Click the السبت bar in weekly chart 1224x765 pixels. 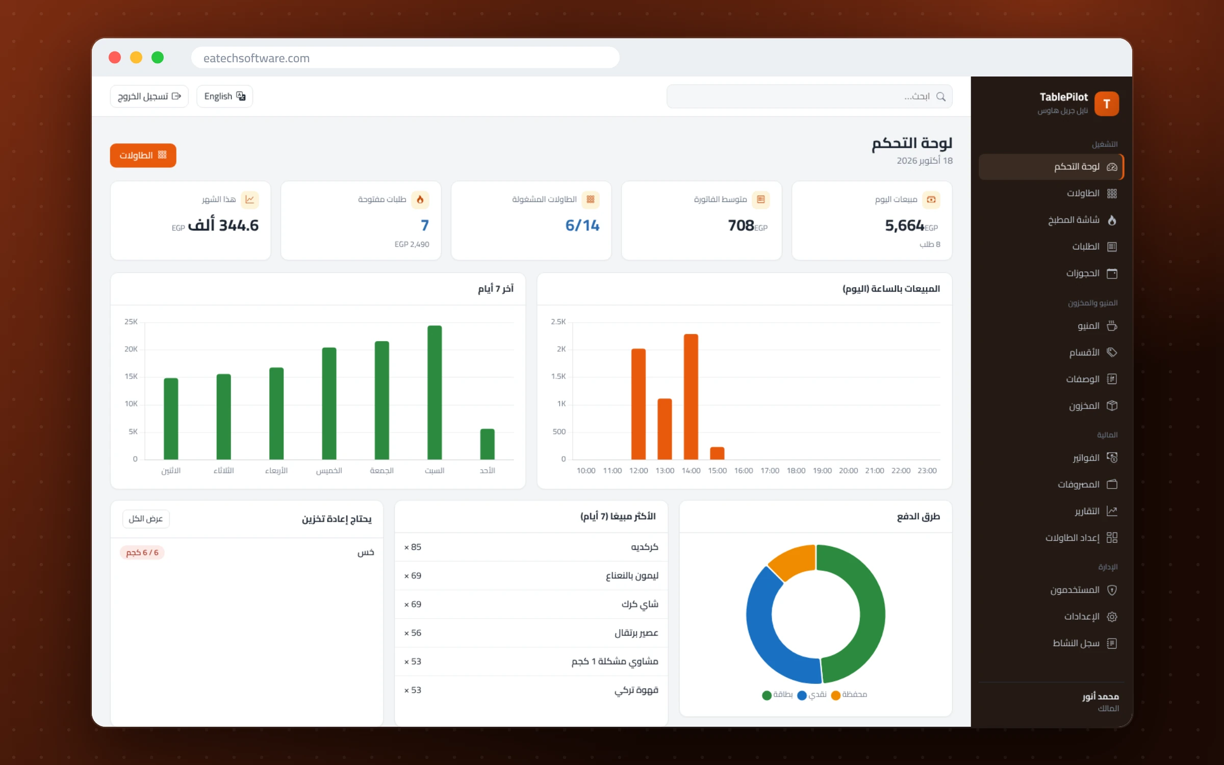pos(435,392)
